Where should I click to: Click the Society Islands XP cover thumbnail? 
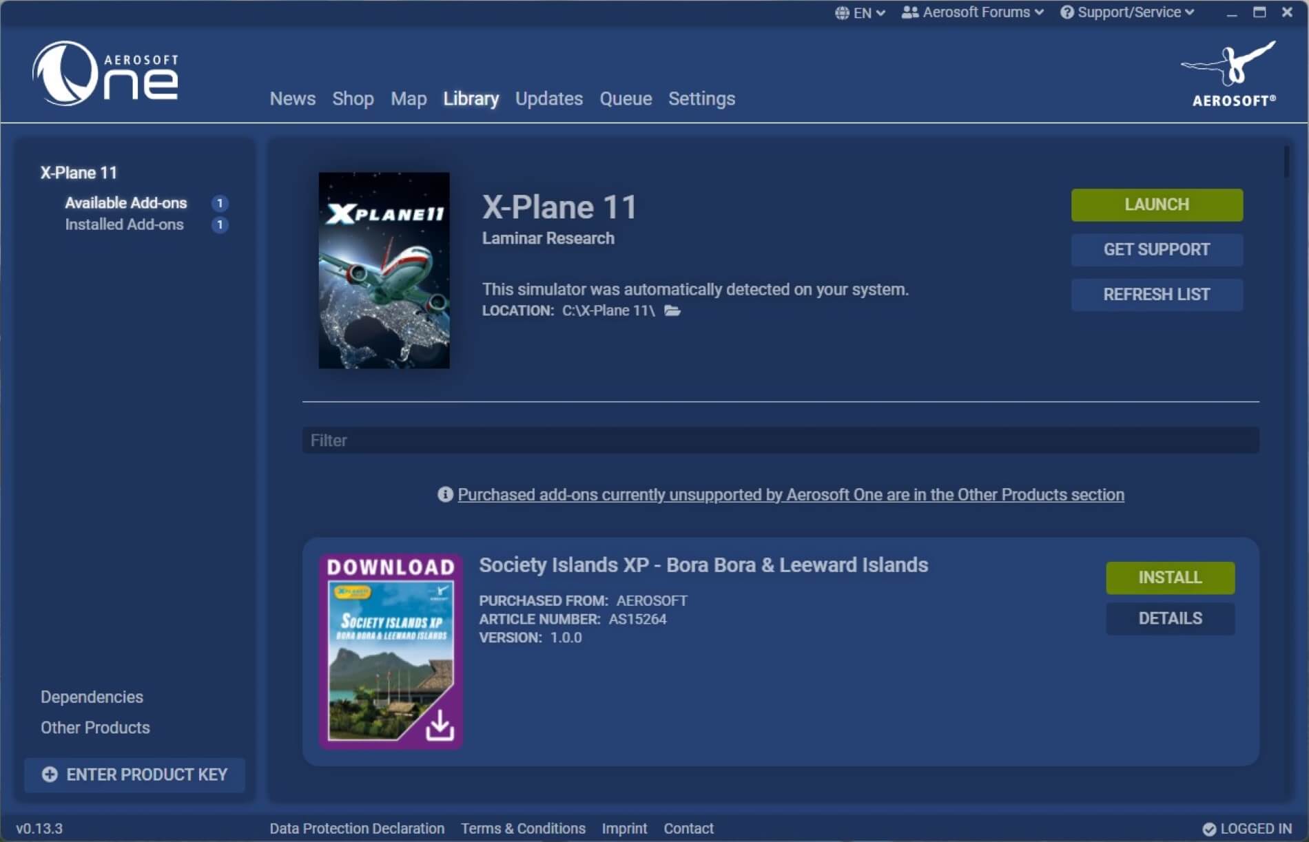coord(391,651)
